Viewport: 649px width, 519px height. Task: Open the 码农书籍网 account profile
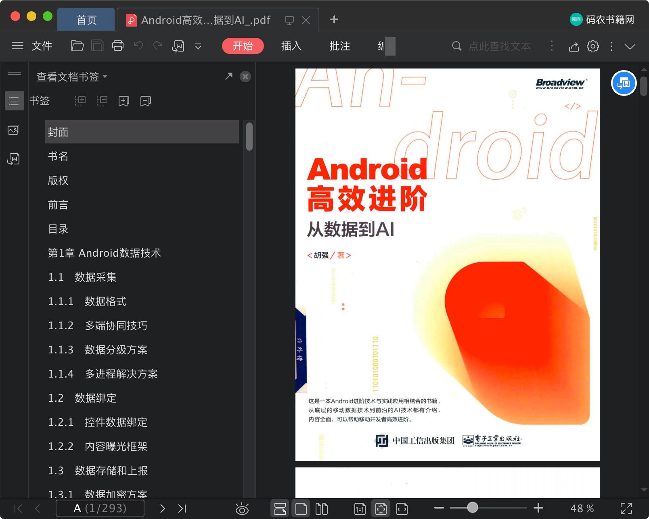point(602,19)
